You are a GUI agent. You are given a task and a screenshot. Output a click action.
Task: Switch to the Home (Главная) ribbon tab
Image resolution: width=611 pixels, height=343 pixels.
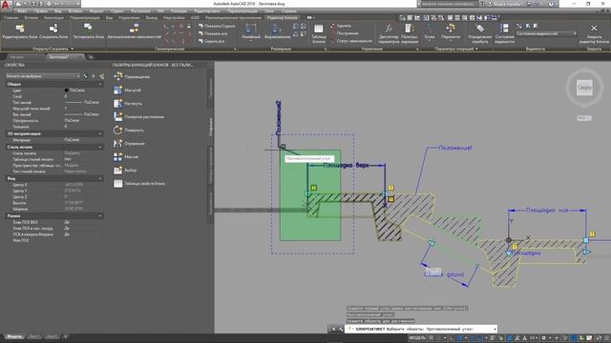coord(11,18)
